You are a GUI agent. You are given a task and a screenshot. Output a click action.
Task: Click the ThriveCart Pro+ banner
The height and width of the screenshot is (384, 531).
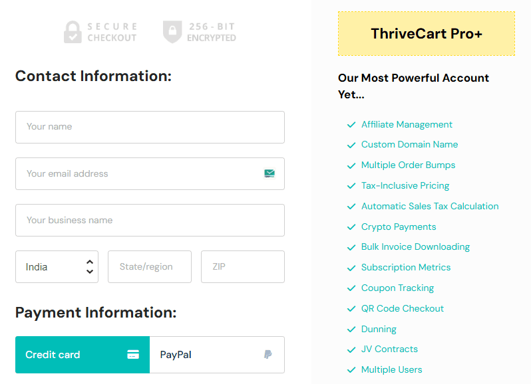click(426, 33)
